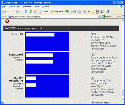This screenshot has height=105, width=125.
Task: Click the scrollbar down arrow
Action: pos(123,99)
